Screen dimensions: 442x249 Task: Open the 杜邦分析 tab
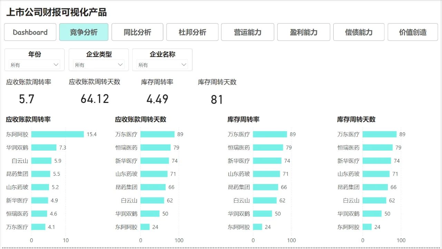point(192,32)
